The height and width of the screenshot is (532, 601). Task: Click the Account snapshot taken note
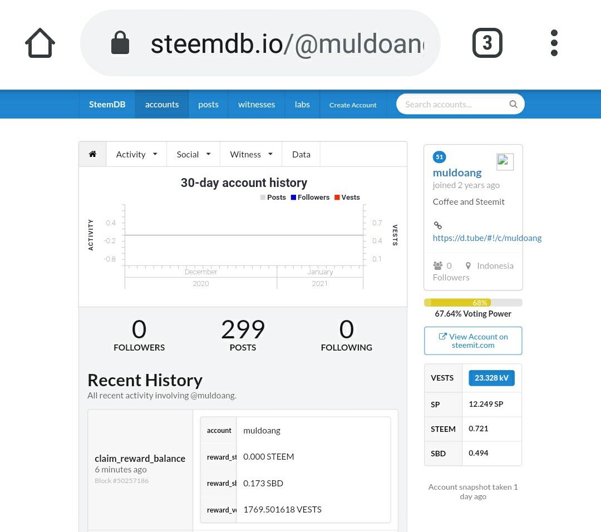coord(473,492)
